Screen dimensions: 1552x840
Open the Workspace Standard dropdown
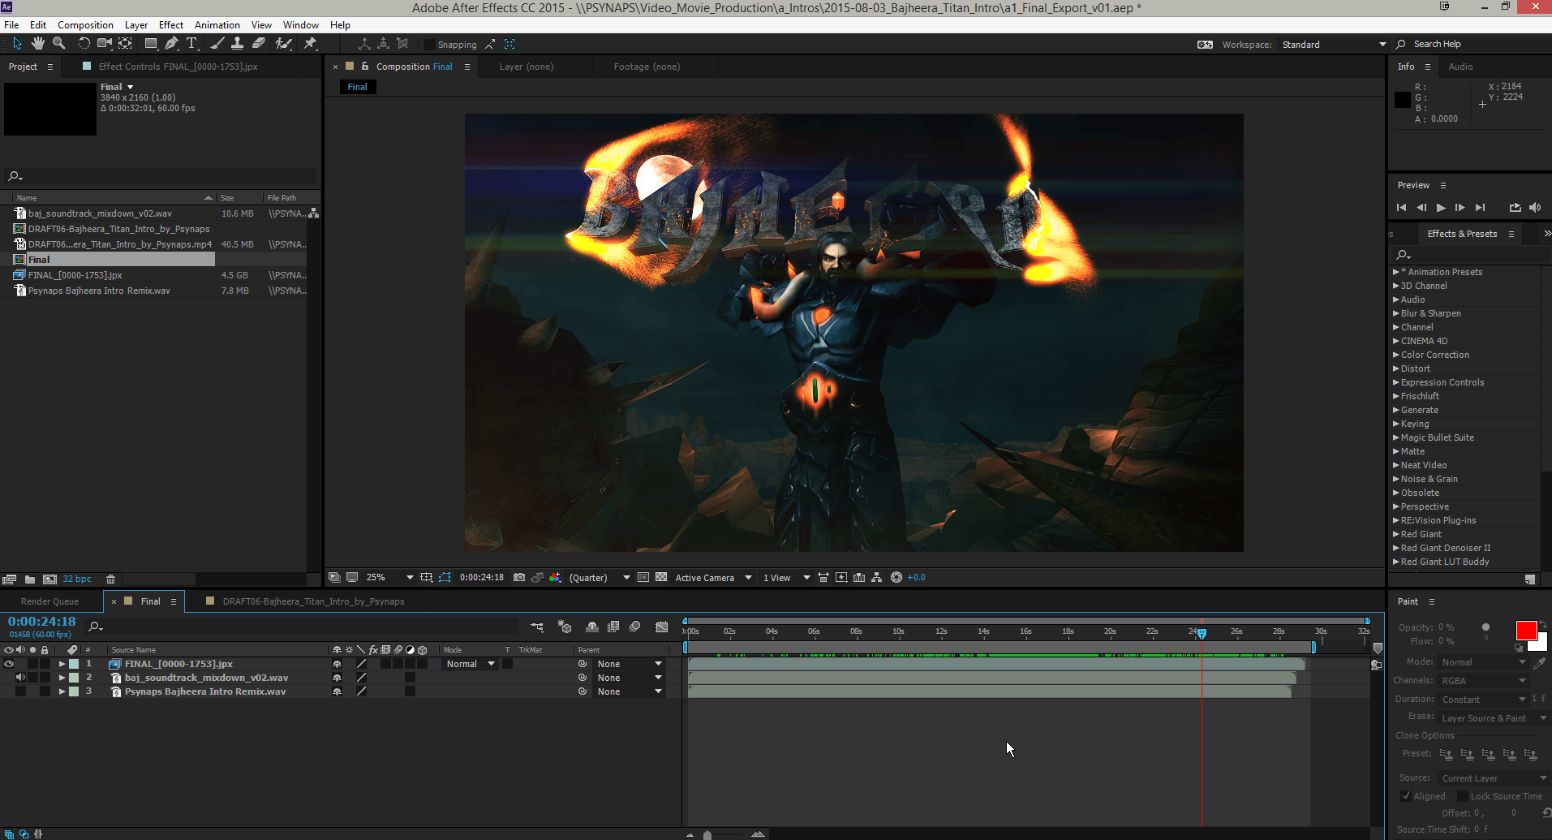coord(1334,45)
